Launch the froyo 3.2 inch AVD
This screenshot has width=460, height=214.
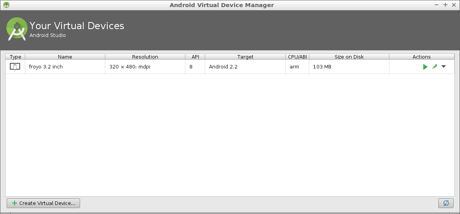[425, 67]
